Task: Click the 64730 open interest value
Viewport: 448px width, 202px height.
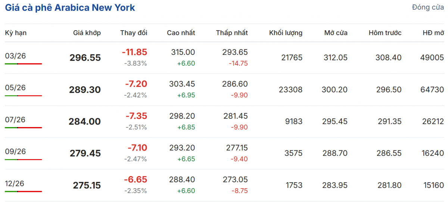Action: tap(432, 89)
